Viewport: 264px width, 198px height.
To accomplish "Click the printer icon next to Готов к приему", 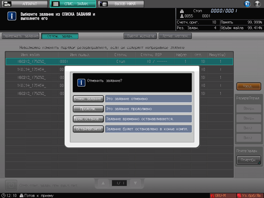I will [21, 195].
